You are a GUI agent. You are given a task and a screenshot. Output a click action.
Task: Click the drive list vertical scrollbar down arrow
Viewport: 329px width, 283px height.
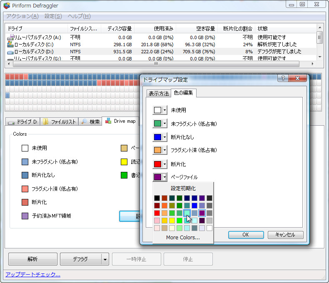pos(320,57)
